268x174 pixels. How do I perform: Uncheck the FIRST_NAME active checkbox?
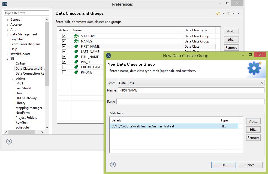pos(64,46)
